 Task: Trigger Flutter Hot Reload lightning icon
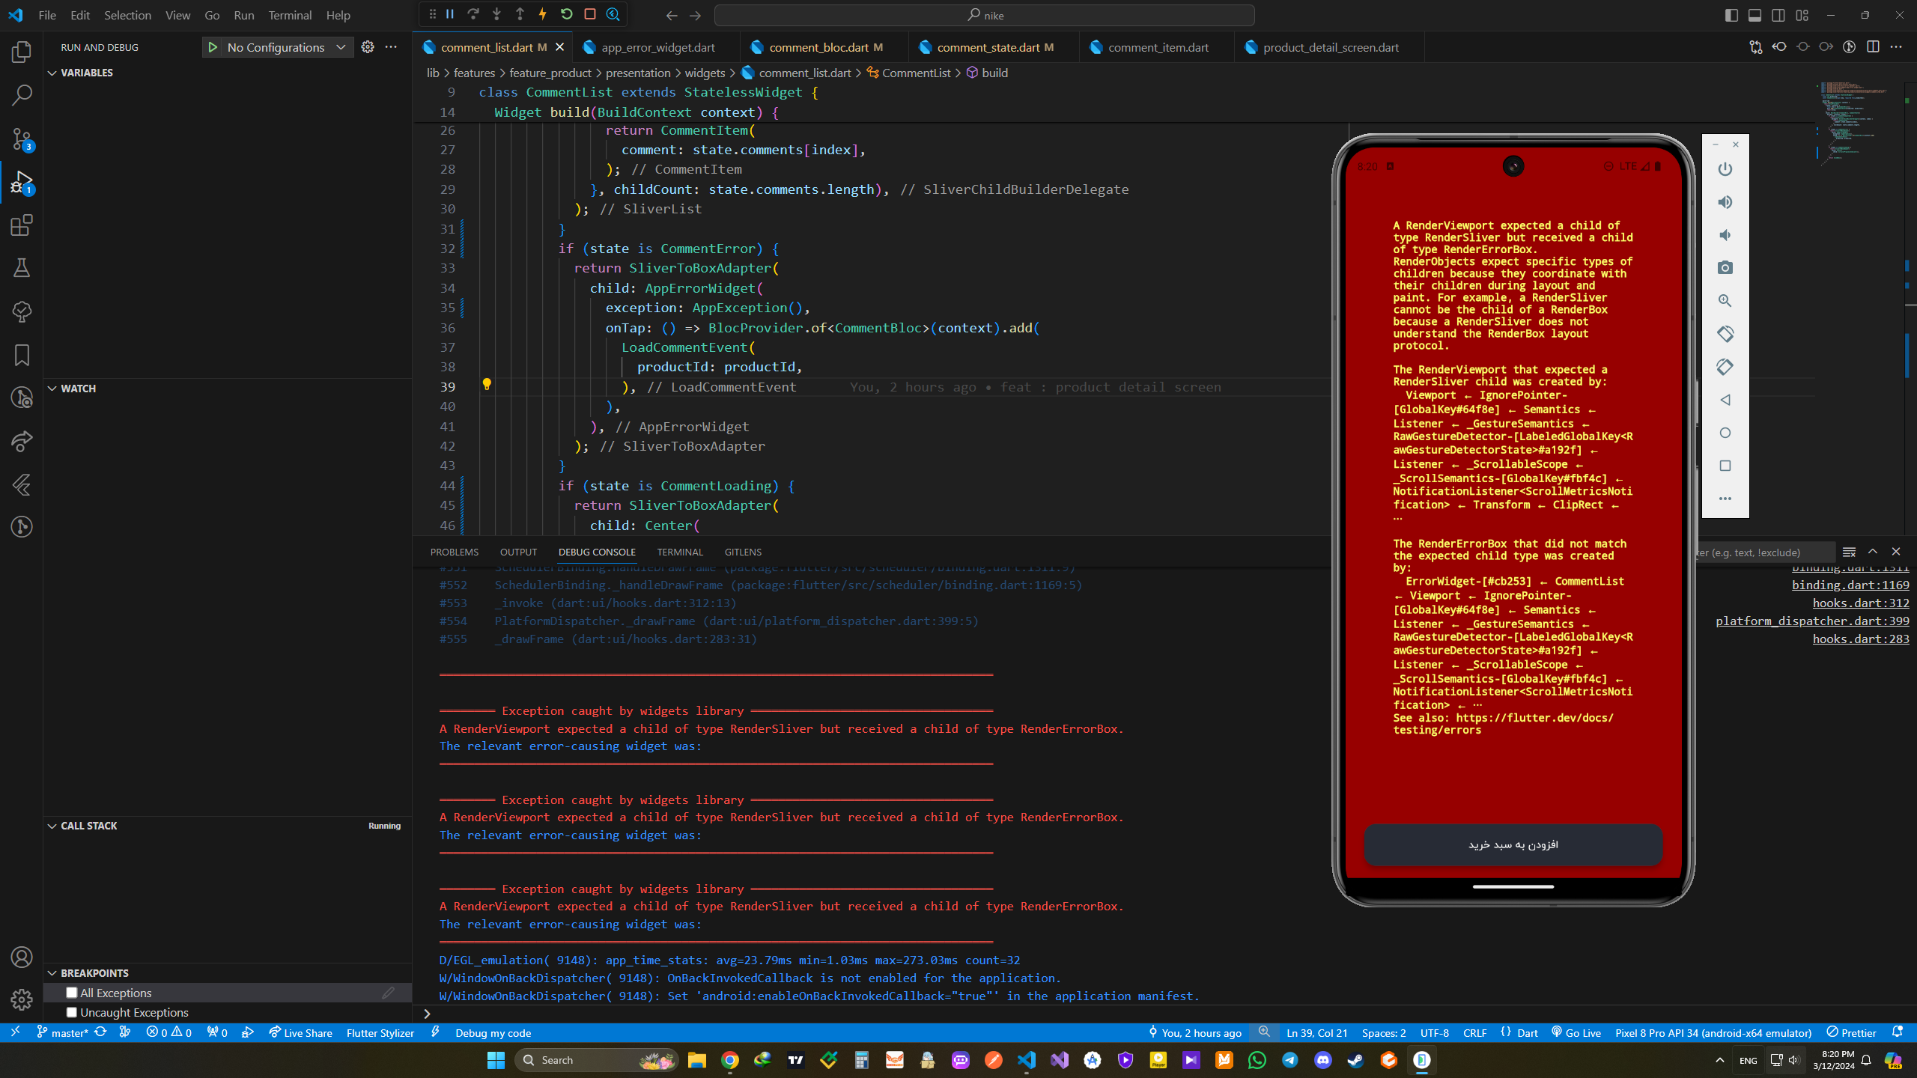(543, 14)
